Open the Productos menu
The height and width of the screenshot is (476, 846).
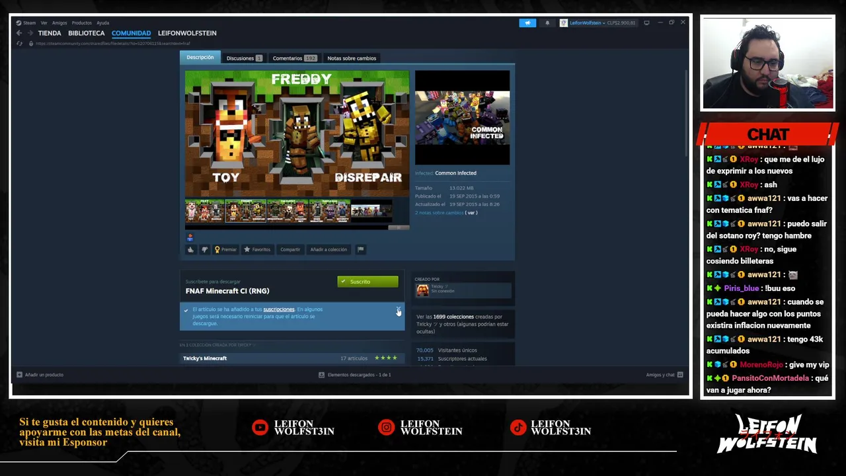[x=82, y=22]
